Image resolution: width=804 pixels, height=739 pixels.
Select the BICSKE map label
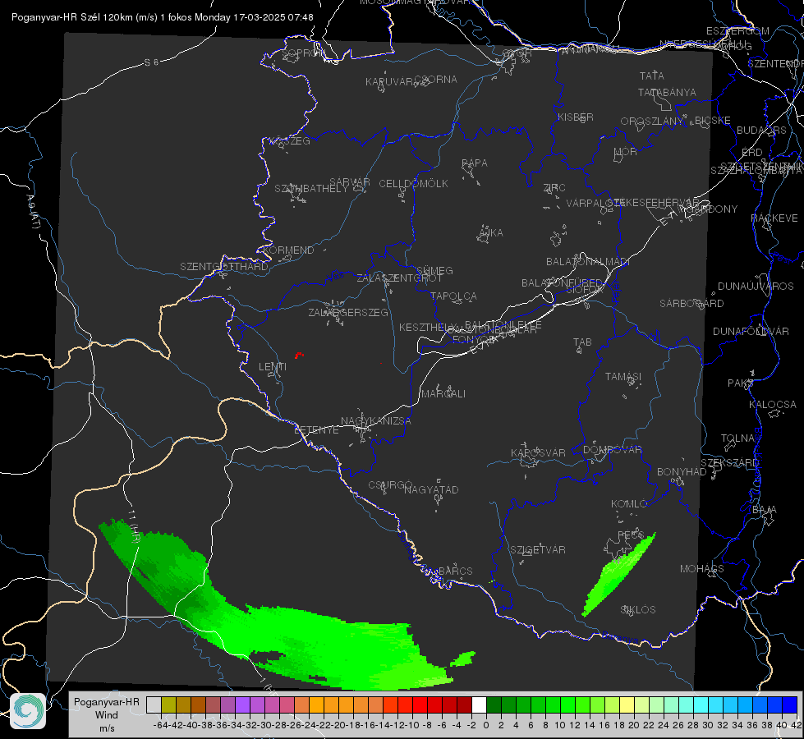click(x=713, y=121)
